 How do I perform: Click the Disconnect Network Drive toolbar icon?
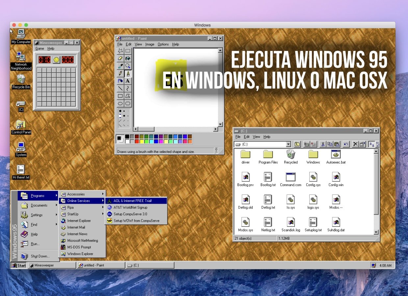pos(314,144)
